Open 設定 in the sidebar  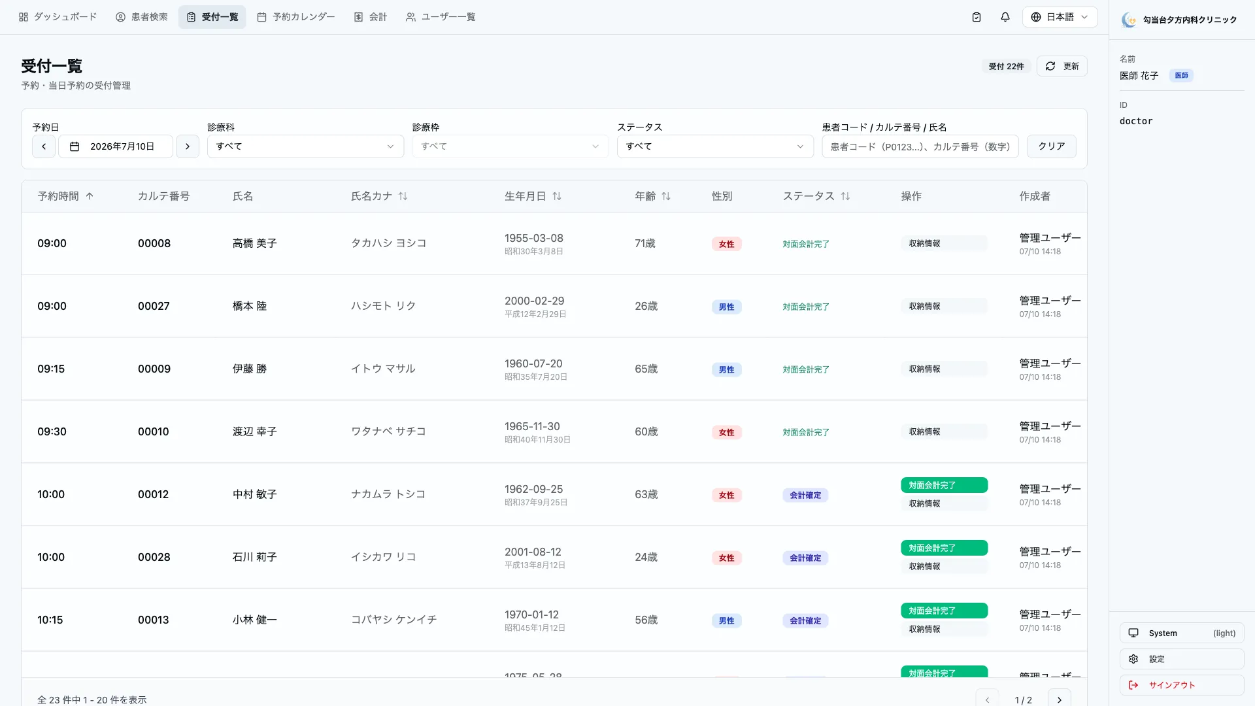pyautogui.click(x=1182, y=659)
